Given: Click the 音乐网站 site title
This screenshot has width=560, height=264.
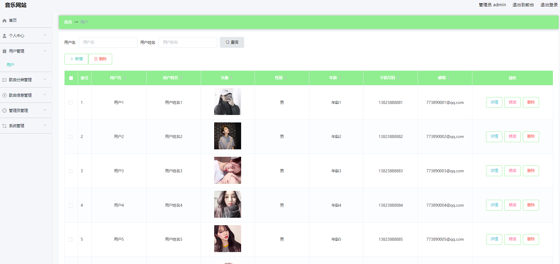Looking at the screenshot, I should (16, 5).
